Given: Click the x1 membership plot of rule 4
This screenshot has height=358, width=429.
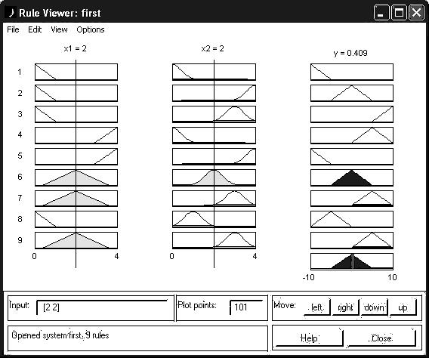Looking at the screenshot, I should click(76, 135).
